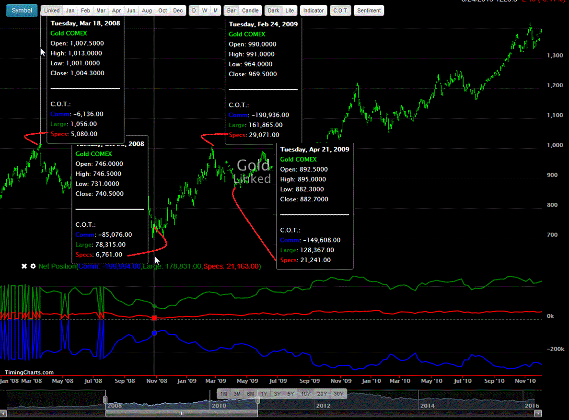The height and width of the screenshot is (420, 569).
Task: Switch to Monthly (M) timeframe
Action: [x=216, y=11]
